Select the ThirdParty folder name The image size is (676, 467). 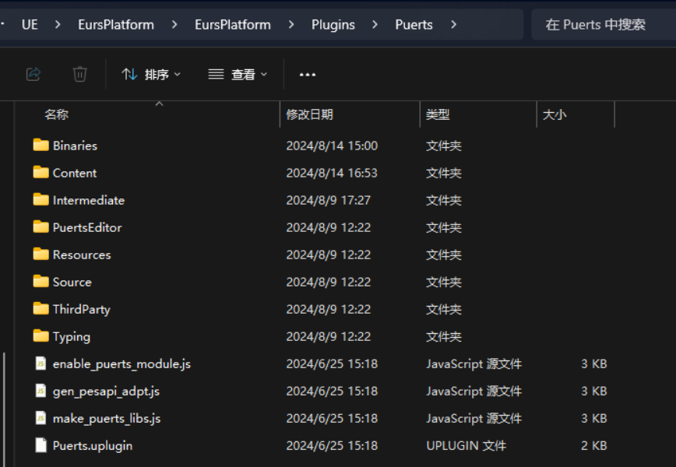[x=82, y=309]
